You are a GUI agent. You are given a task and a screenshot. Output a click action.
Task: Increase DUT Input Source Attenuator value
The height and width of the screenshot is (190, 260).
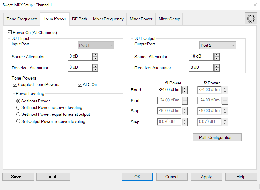pos(95,55)
